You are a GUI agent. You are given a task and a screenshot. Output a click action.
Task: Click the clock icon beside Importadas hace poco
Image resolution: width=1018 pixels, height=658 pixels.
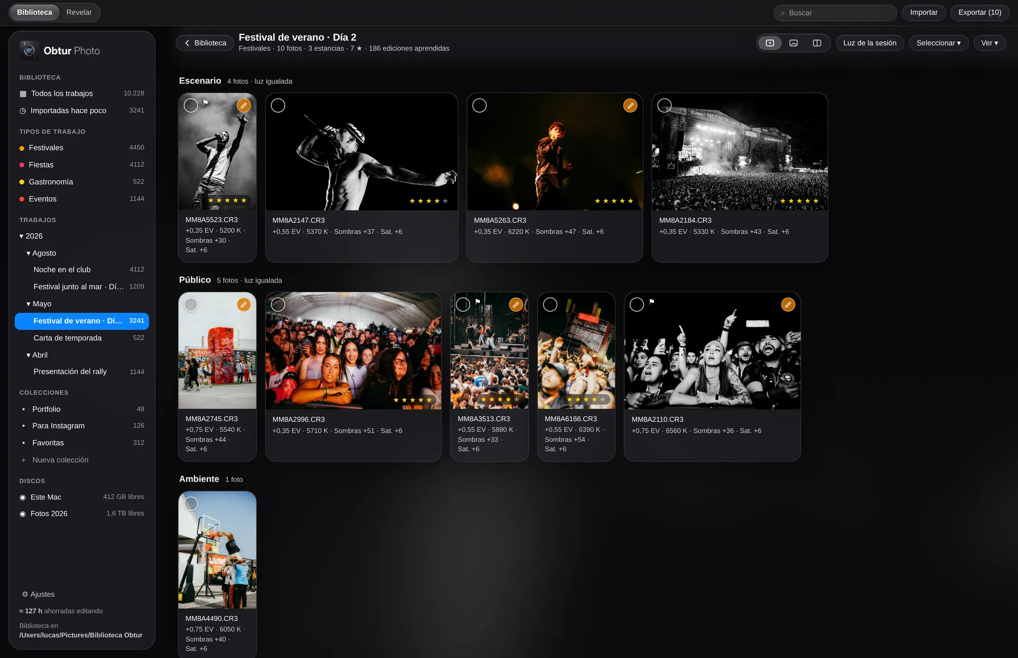(23, 111)
